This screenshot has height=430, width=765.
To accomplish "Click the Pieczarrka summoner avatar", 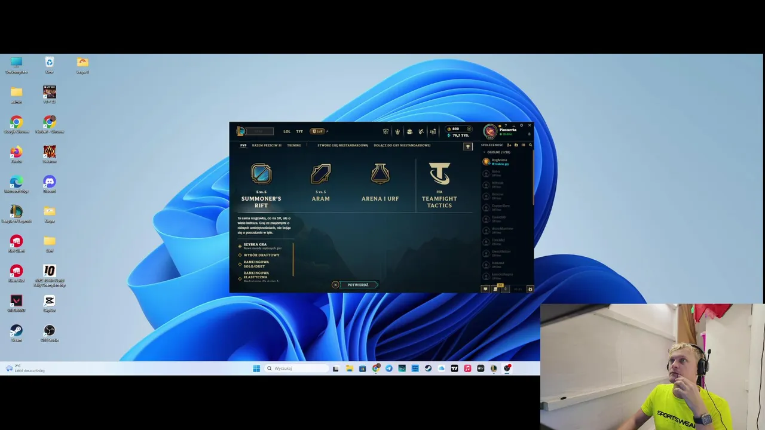I will coord(490,131).
